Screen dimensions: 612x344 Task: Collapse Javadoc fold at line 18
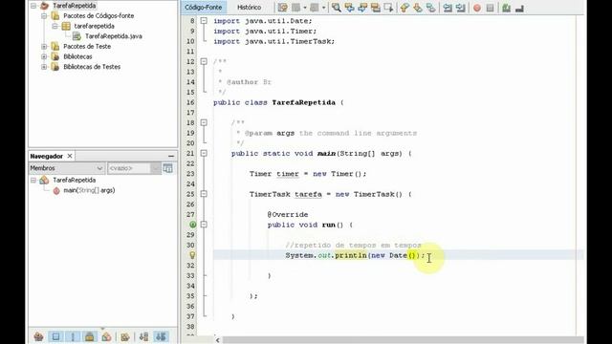204,122
